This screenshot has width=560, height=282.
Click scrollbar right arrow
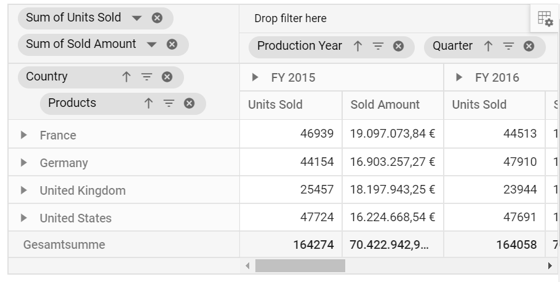tap(550, 265)
